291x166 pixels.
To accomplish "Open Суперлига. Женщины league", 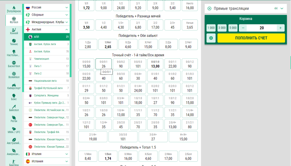I will (47, 95).
